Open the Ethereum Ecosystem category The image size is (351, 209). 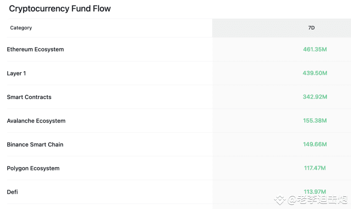tap(36, 49)
